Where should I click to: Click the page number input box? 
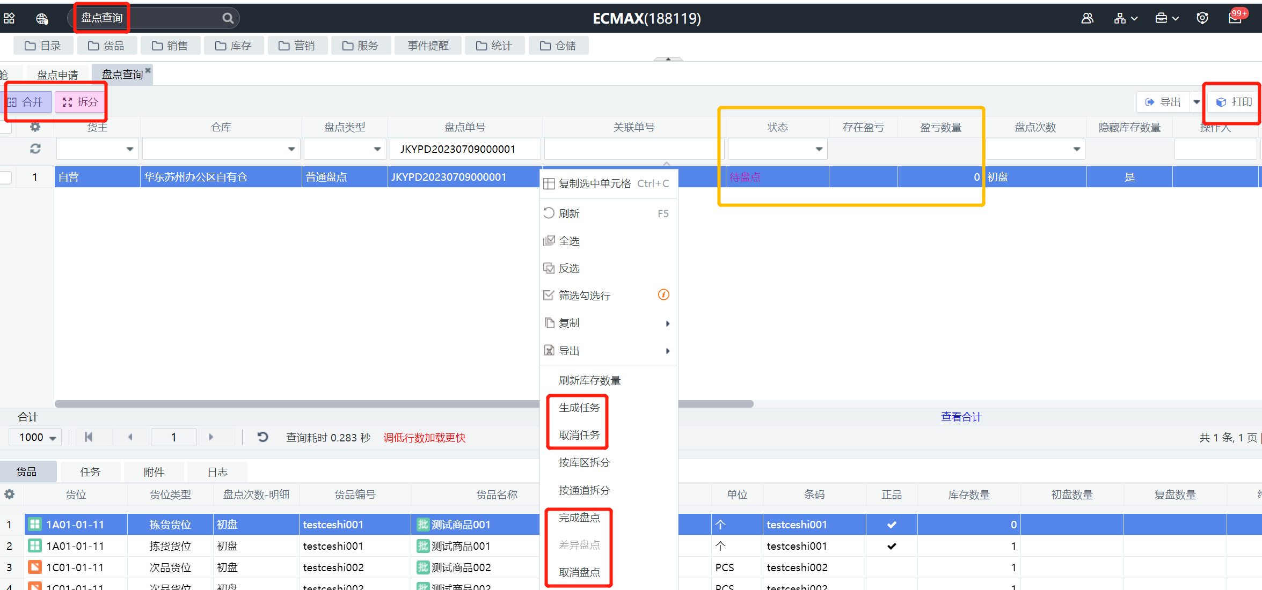point(174,437)
